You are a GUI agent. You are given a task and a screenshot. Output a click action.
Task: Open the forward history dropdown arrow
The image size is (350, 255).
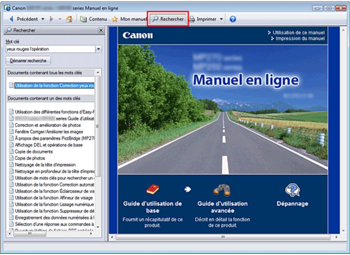point(60,19)
